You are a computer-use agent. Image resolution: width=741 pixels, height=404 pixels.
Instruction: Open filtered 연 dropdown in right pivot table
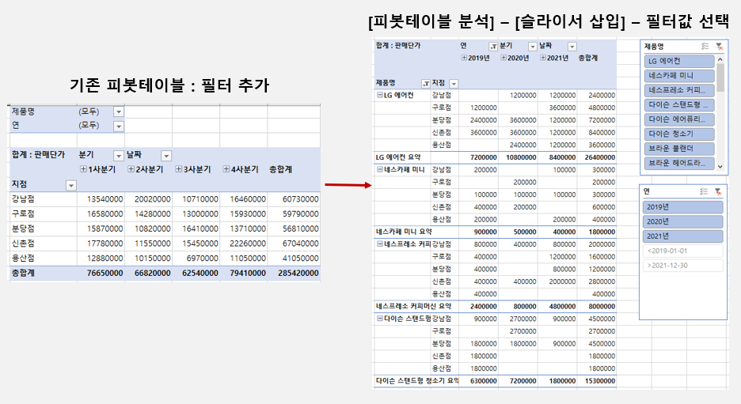[493, 47]
